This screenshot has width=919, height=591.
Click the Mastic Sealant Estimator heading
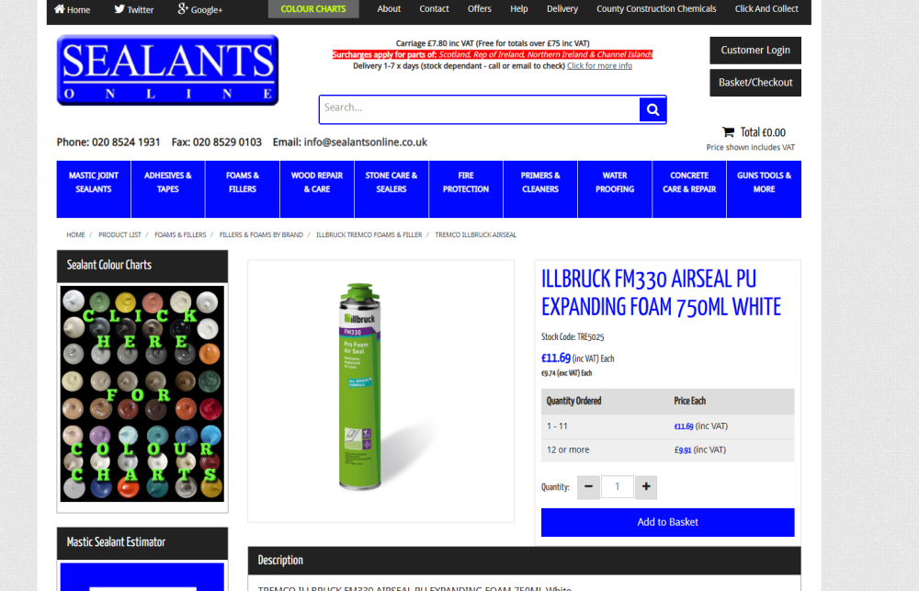pos(116,542)
